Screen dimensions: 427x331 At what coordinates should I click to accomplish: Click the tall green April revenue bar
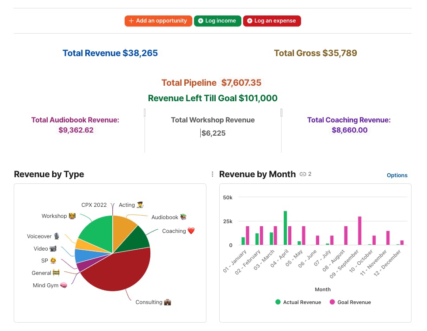285,228
